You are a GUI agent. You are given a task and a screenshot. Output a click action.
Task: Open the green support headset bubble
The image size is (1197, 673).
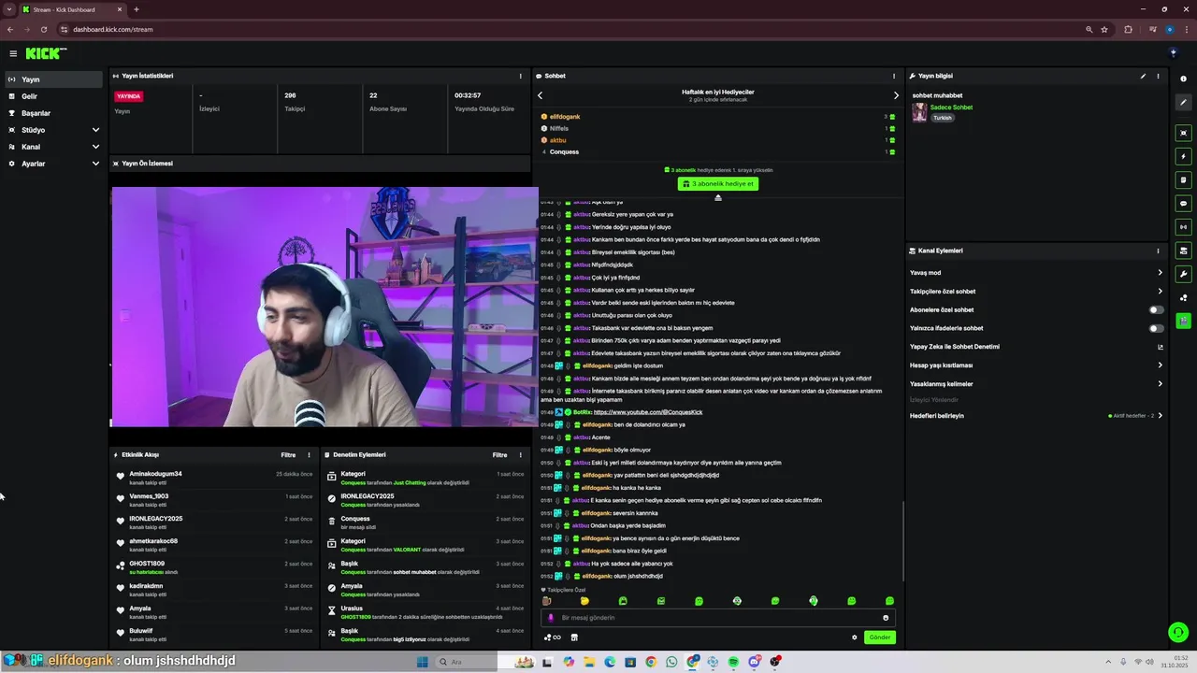click(x=1178, y=633)
